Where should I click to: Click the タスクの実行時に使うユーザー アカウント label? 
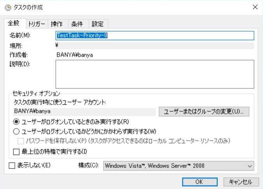60,102
